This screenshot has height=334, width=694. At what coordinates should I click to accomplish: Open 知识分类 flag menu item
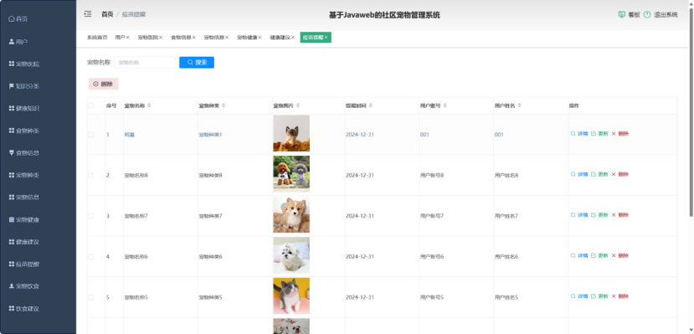24,86
